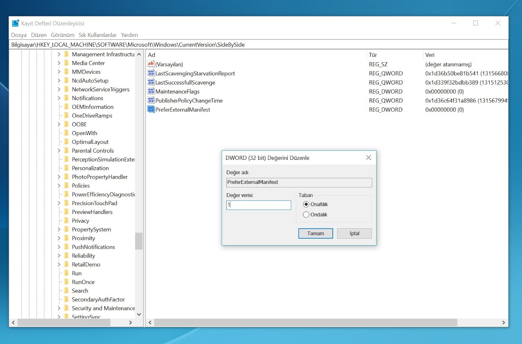Click the MaintenanceFlags REG_DWORD type cell
This screenshot has width=522, height=344.
[386, 91]
